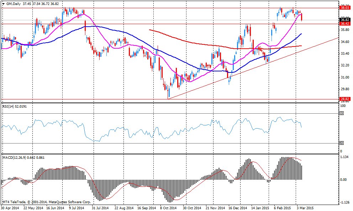This screenshot has height=211, width=353.
Task: Click the RSI 20 oversold level marker
Action: pyautogui.click(x=342, y=143)
